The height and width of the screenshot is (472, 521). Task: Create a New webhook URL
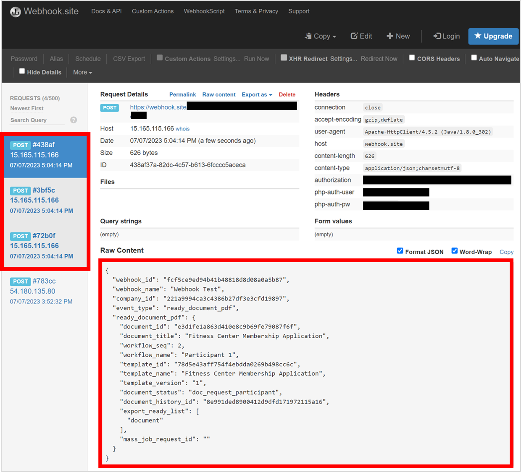pyautogui.click(x=398, y=36)
